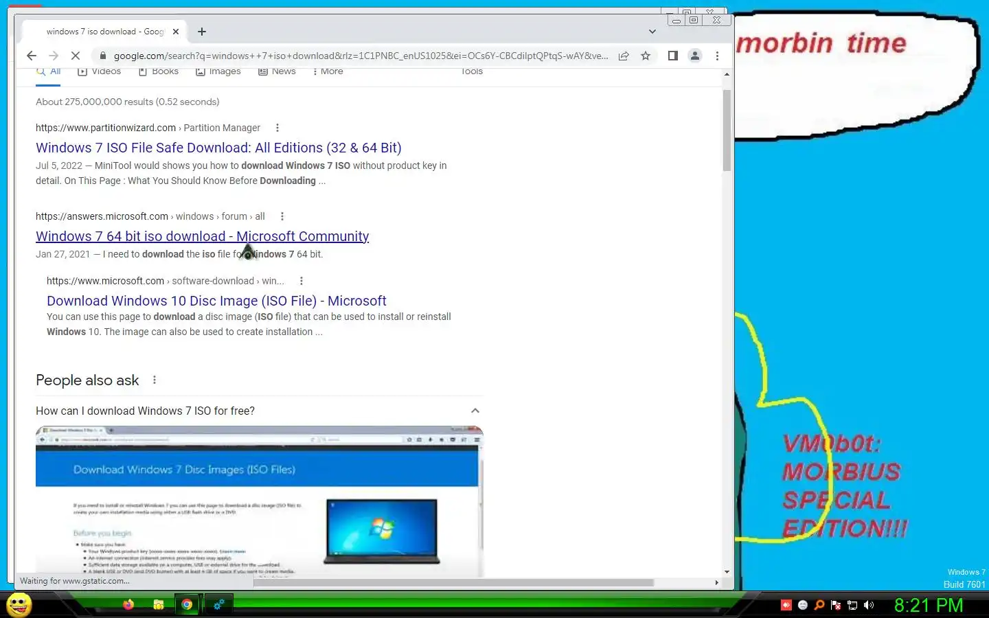Click the white round tray icon
Viewport: 989px width, 618px height.
coord(803,605)
